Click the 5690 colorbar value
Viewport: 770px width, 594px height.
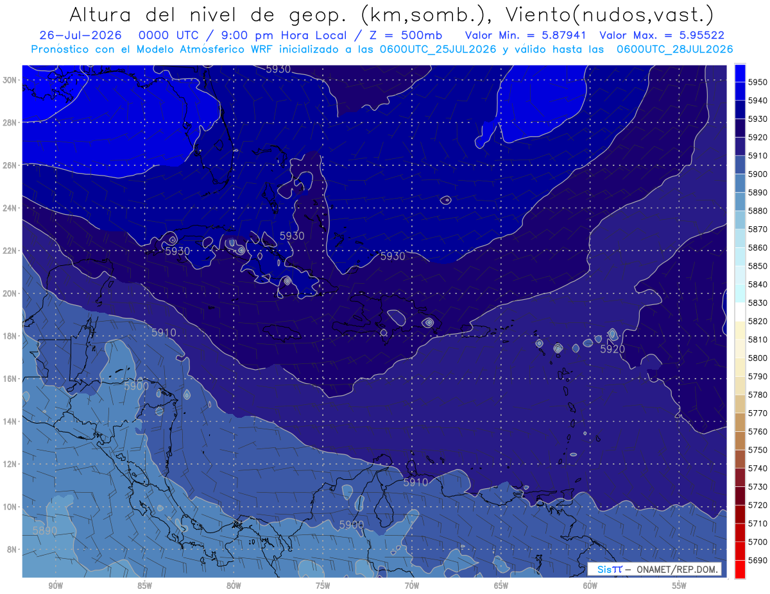click(x=758, y=560)
